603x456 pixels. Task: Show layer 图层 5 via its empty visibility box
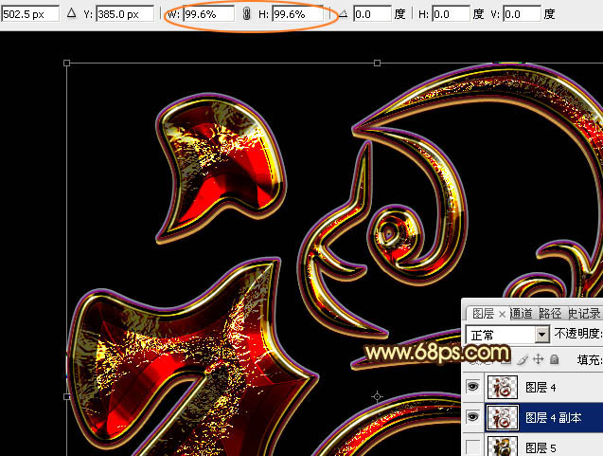pos(473,447)
